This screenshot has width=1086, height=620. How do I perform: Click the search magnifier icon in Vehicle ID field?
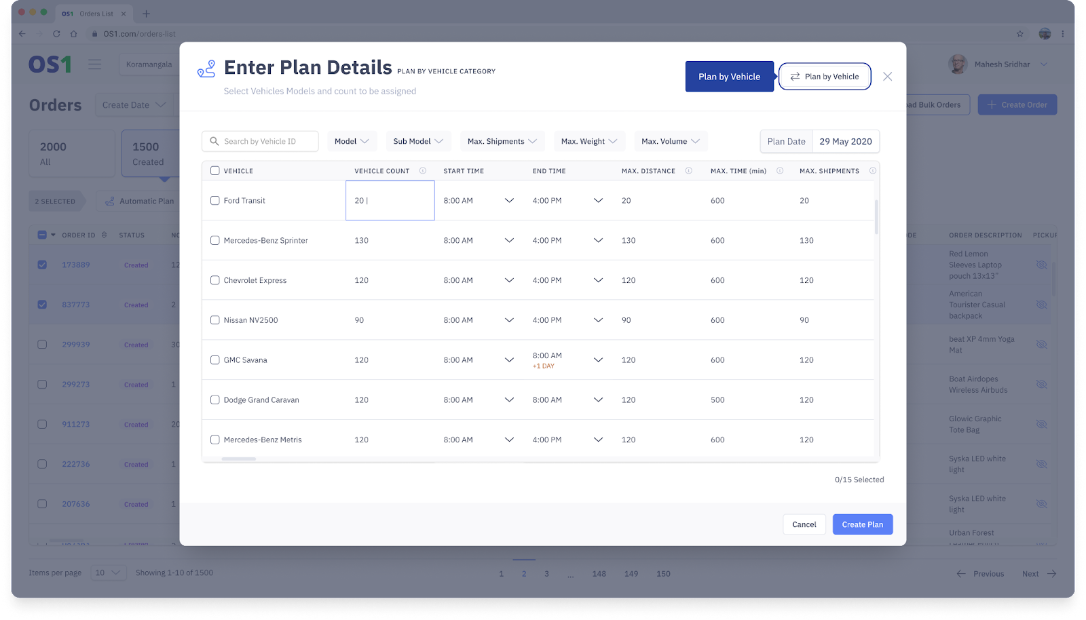[x=214, y=142]
